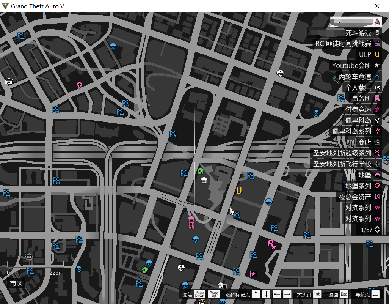Pick 佩里科岛系列 in the legend
Image resolution: width=389 pixels, height=304 pixels.
(356, 131)
